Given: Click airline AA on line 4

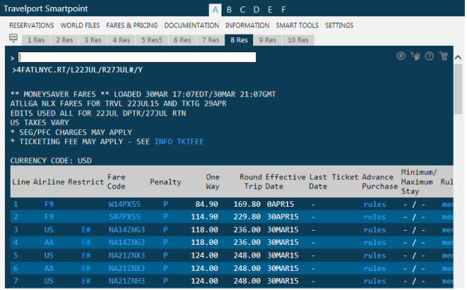Looking at the screenshot, I should pyautogui.click(x=49, y=242).
